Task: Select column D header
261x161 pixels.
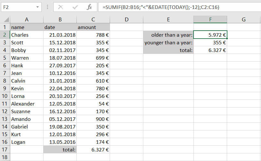Action: 127,19
